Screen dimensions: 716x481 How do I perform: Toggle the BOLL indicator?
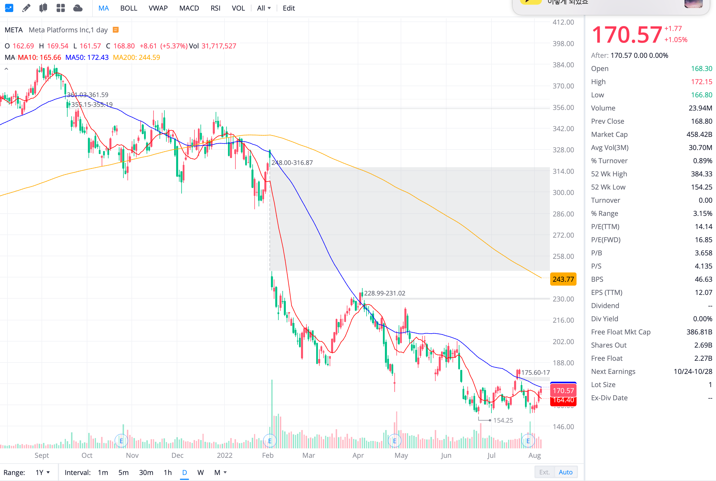click(129, 8)
